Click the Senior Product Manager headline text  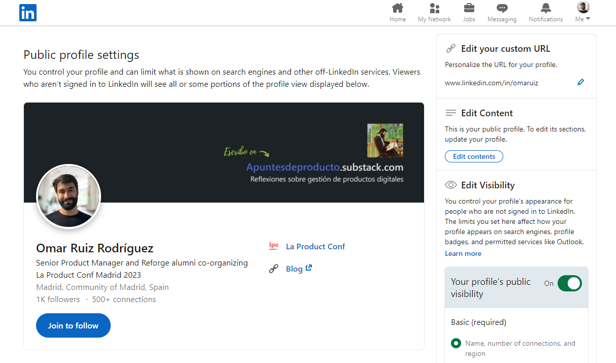pyautogui.click(x=142, y=269)
